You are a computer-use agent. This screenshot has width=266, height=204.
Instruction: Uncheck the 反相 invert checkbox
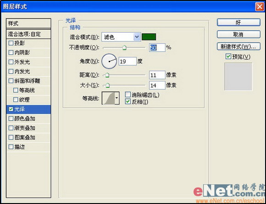128,102
